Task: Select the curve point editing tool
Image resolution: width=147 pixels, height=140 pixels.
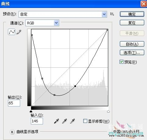Action: tap(12, 32)
